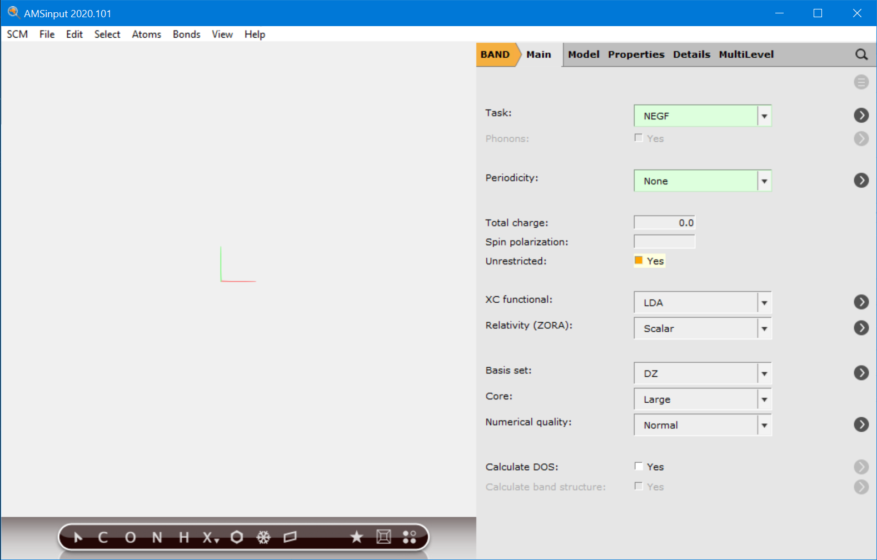The height and width of the screenshot is (560, 877).
Task: Switch to the Details tab
Action: pos(691,54)
